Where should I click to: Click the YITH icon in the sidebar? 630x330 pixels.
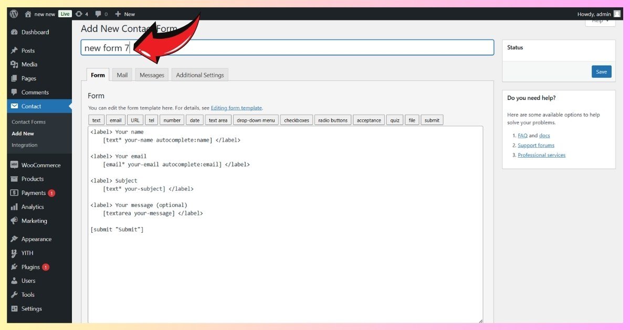[x=14, y=253]
